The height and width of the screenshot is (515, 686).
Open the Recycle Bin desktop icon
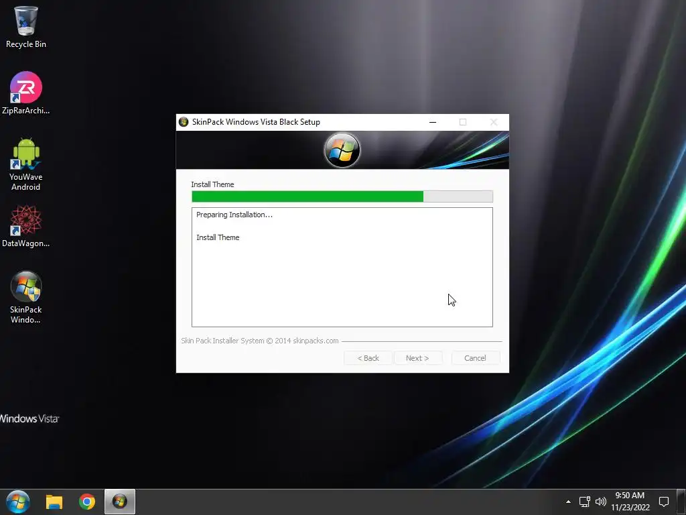pyautogui.click(x=26, y=27)
